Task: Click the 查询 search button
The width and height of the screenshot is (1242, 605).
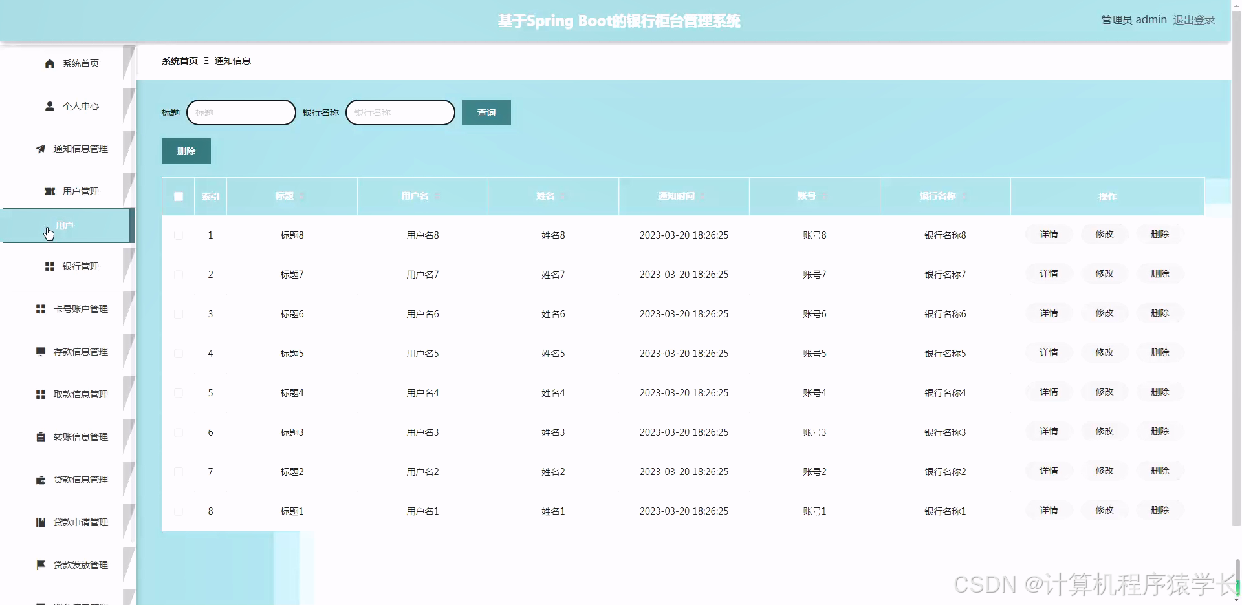Action: (x=486, y=112)
